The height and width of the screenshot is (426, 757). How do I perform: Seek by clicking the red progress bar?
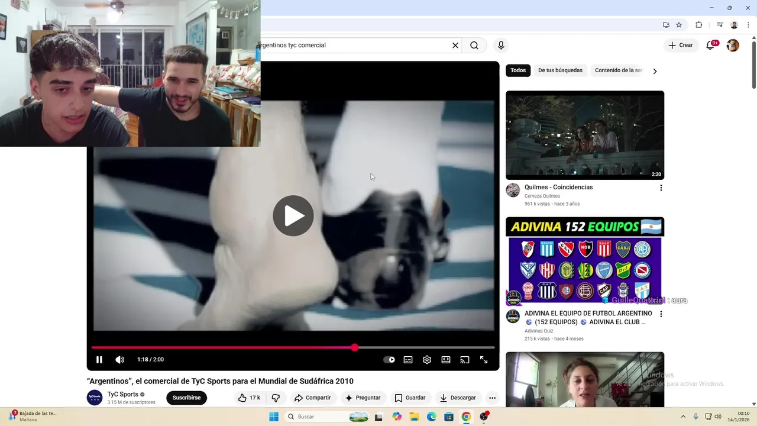pyautogui.click(x=222, y=347)
